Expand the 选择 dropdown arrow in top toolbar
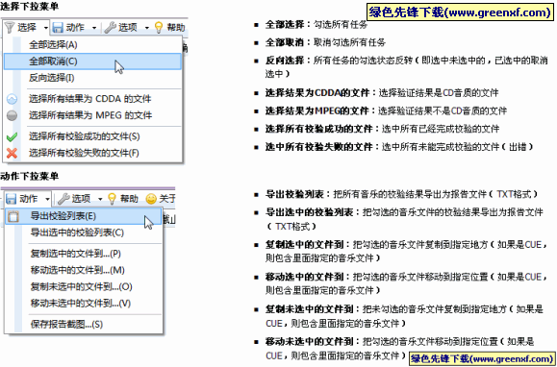The height and width of the screenshot is (367, 557). pyautogui.click(x=46, y=28)
